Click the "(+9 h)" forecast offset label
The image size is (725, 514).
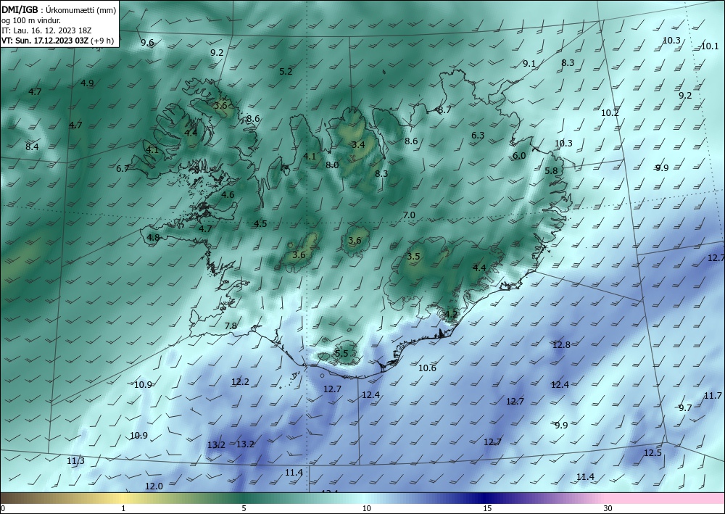[x=102, y=41]
